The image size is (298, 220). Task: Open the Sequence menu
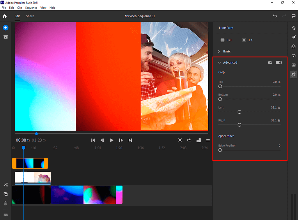pos(31,8)
